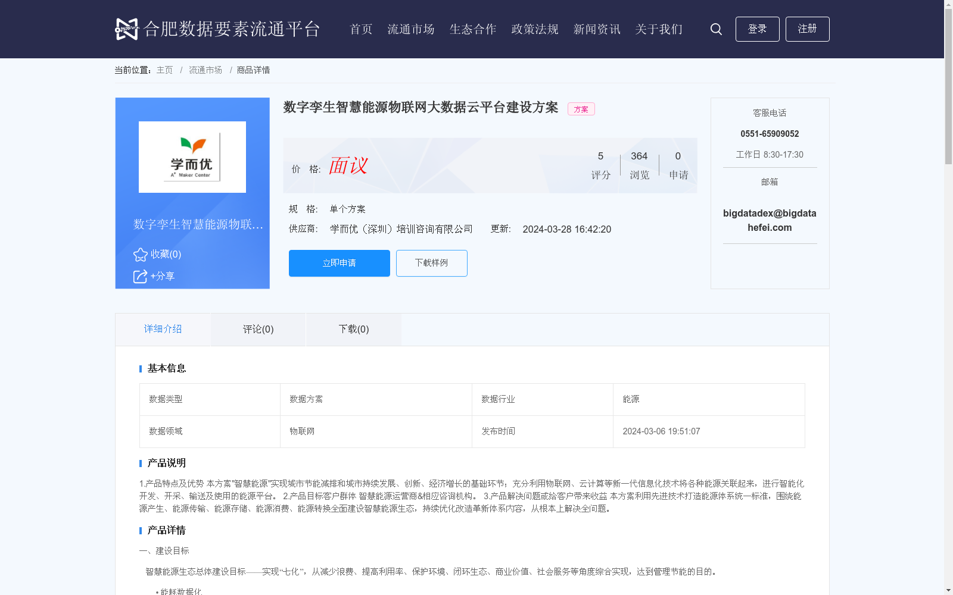The image size is (953, 595).
Task: Click the 立即申请 button
Action: click(340, 263)
